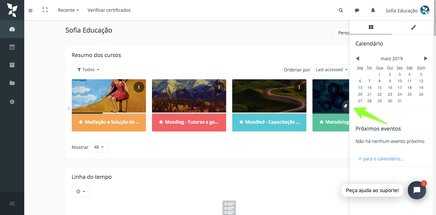Select day 15 in the calendar
The height and width of the screenshot is (215, 436).
tap(379, 88)
